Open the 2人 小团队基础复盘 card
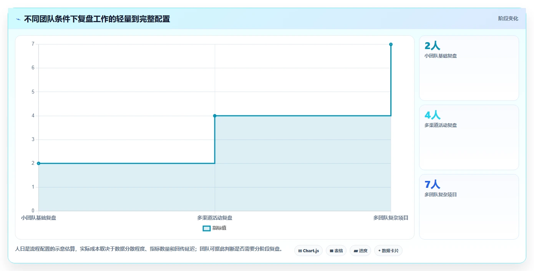The image size is (534, 271). pos(469,68)
